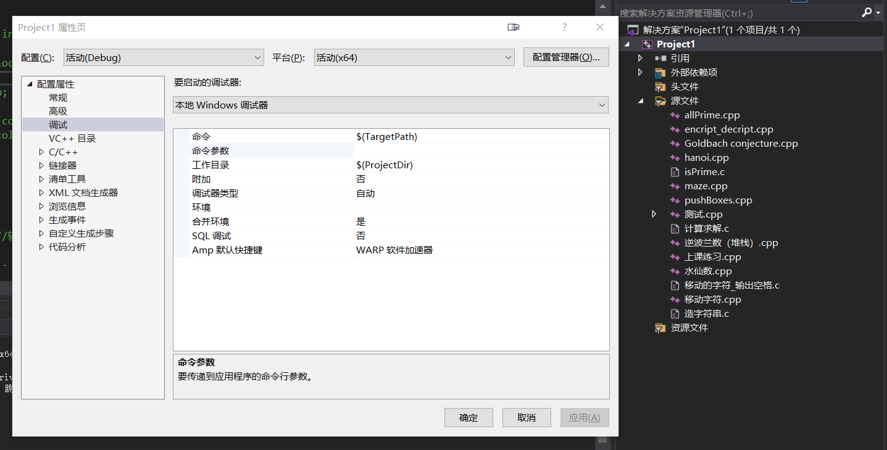Viewport: 887px width, 450px height.
Task: Click the help question mark in dialog title
Action: pos(564,27)
